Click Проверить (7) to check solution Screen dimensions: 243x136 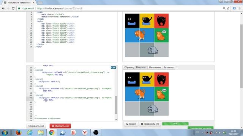point(150,124)
